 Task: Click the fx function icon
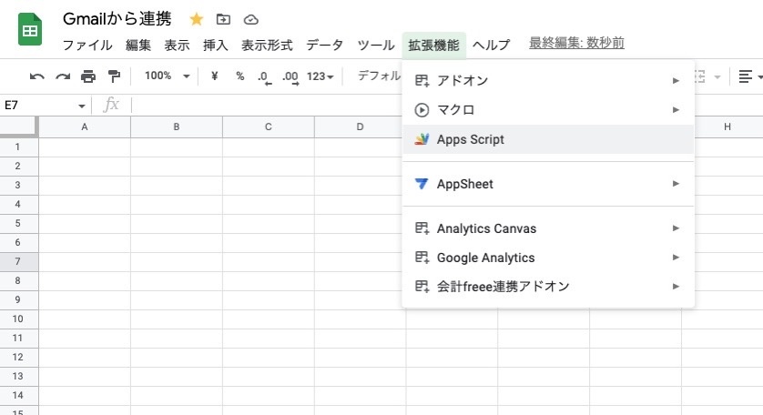coord(111,105)
